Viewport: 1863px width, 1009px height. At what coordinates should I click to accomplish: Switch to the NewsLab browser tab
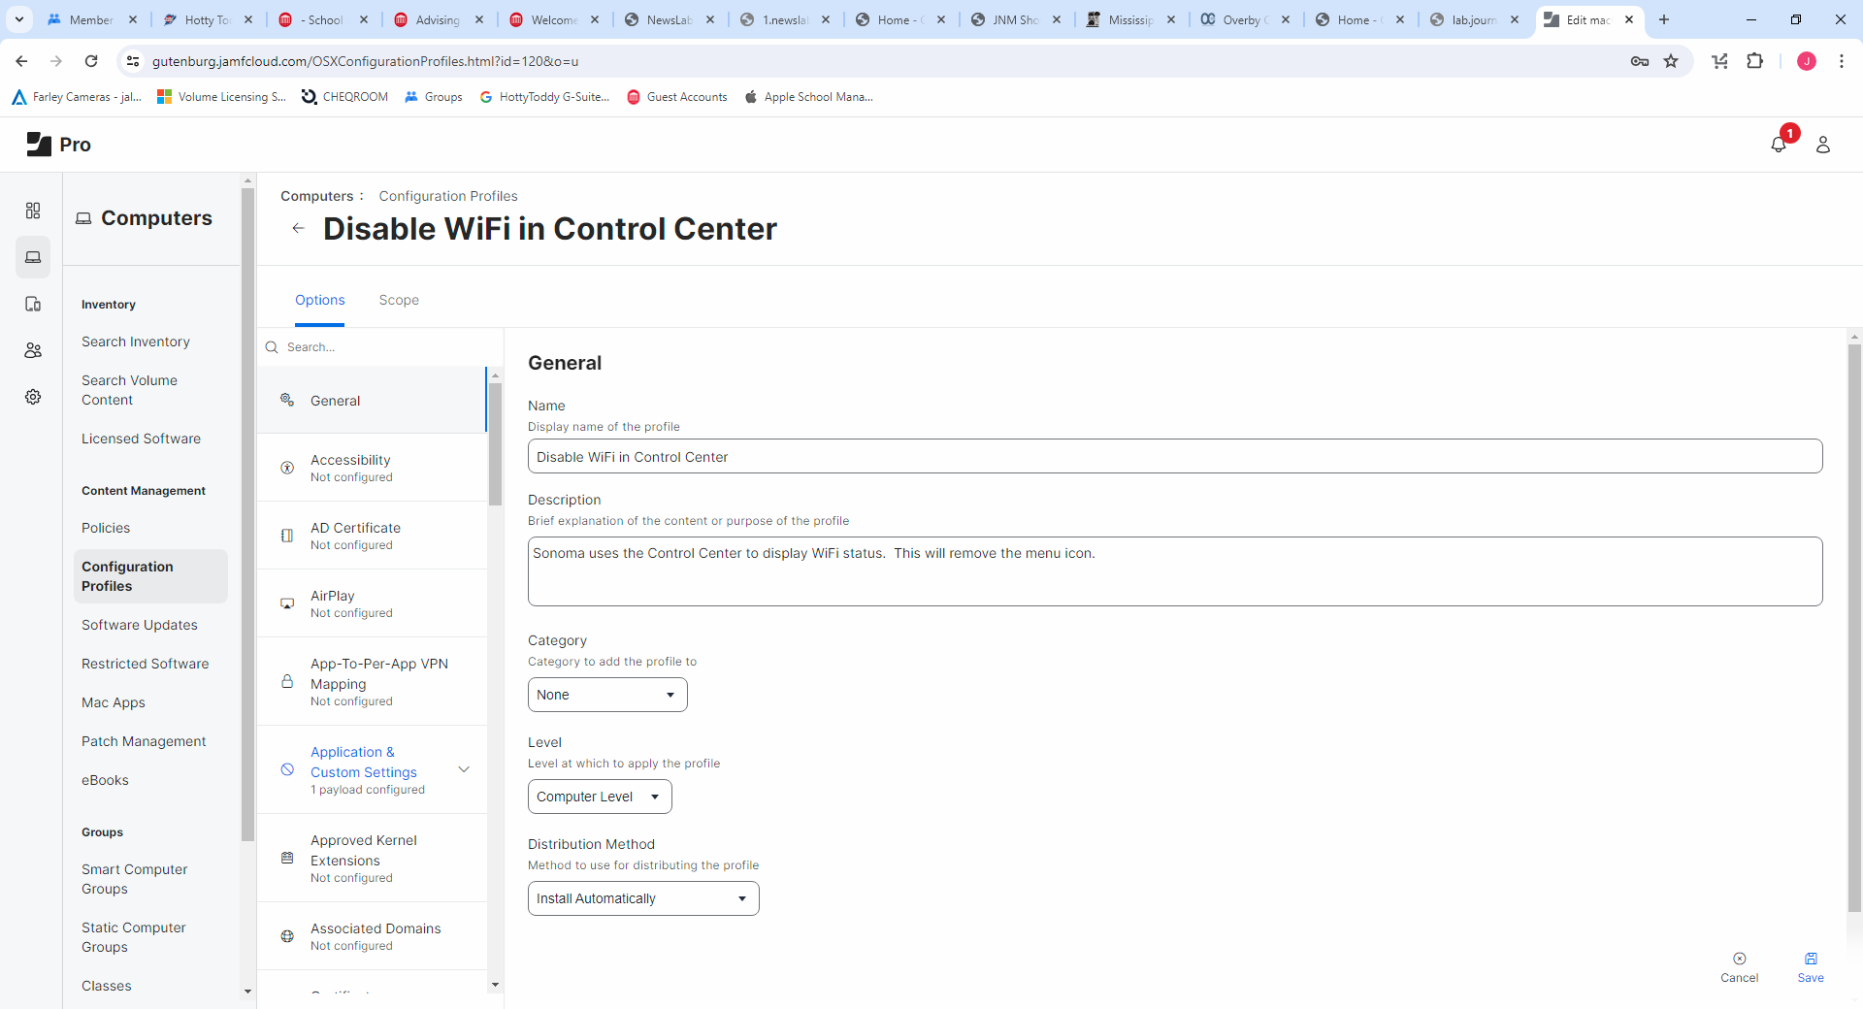pos(669,19)
